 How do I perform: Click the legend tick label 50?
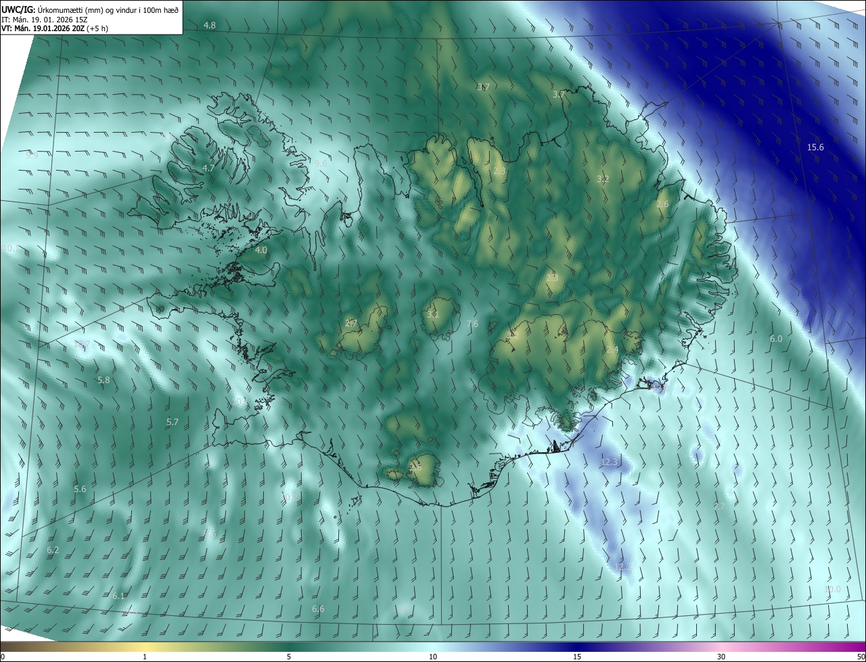(x=861, y=657)
